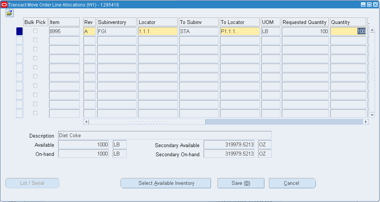Click the horizontal scrollbar left arrow
The image size is (380, 202).
click(x=86, y=122)
